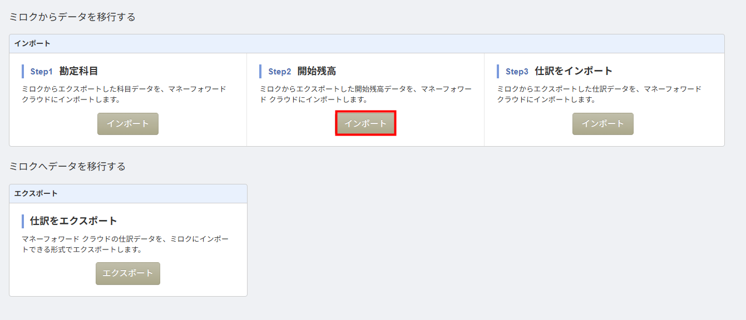Click the blue Step1 label

click(41, 72)
